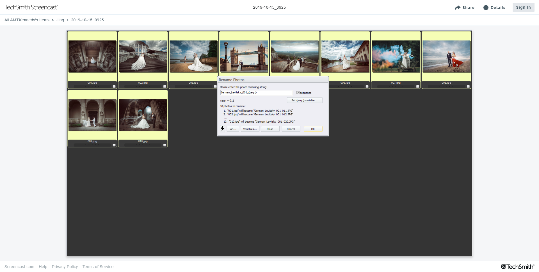
Task: Click the Screencast.com footer link
Action: click(x=19, y=267)
